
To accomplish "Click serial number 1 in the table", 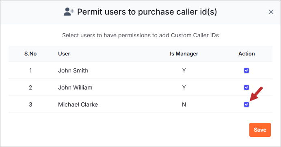I will pos(30,70).
